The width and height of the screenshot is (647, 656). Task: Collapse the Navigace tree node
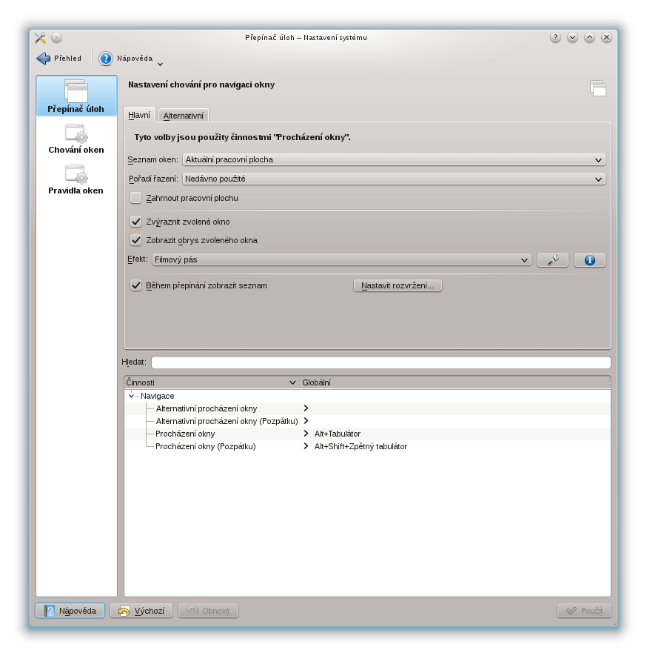pos(131,396)
